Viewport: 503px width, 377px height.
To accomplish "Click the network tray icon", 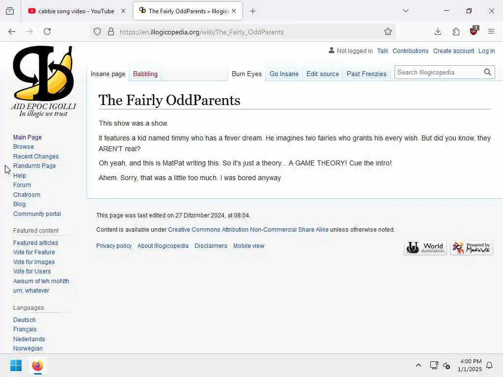I will pyautogui.click(x=434, y=365).
